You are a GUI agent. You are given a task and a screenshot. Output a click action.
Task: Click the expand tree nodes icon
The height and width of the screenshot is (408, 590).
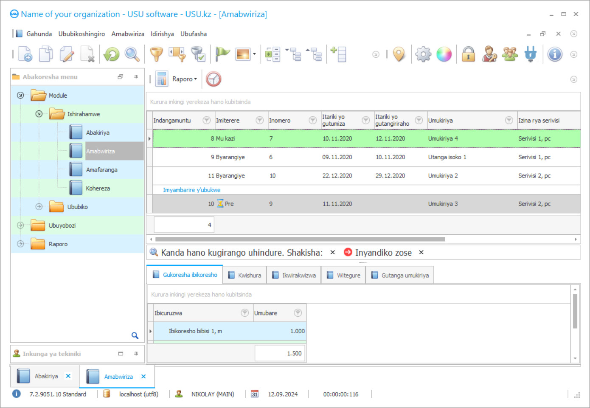293,54
